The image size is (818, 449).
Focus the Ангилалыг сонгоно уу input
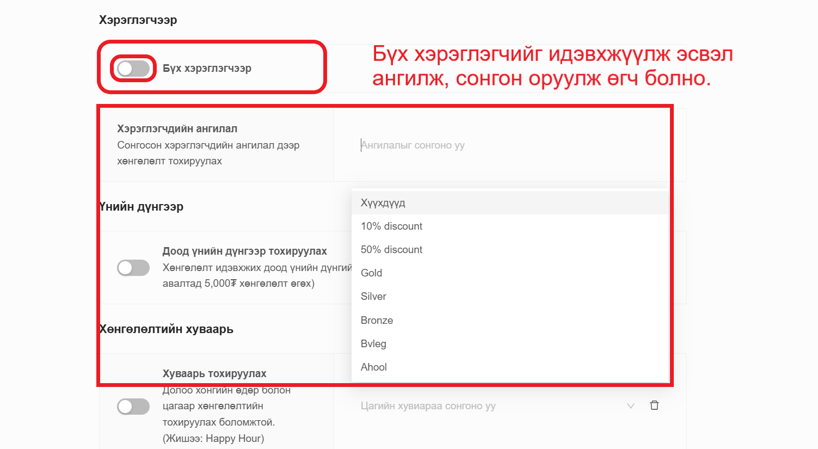[x=490, y=145]
